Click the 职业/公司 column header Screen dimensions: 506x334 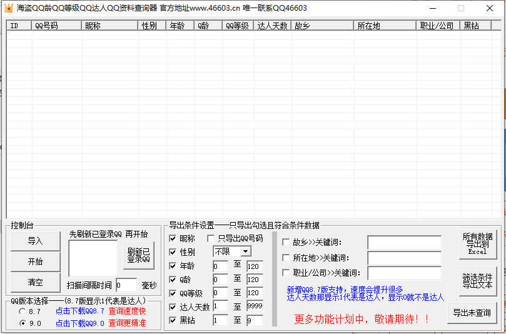click(x=438, y=26)
